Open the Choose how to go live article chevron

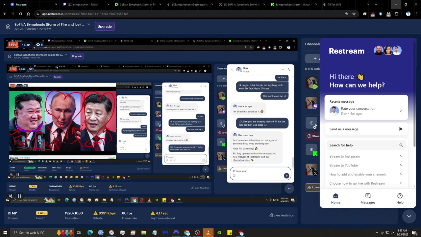(x=401, y=183)
